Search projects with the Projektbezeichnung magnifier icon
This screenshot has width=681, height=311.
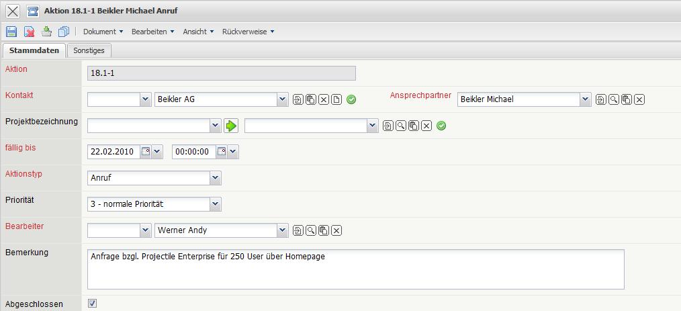tap(401, 126)
